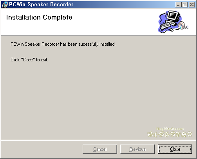Click the CD disc in banner graphic
This screenshot has width=197, height=159.
[182, 25]
